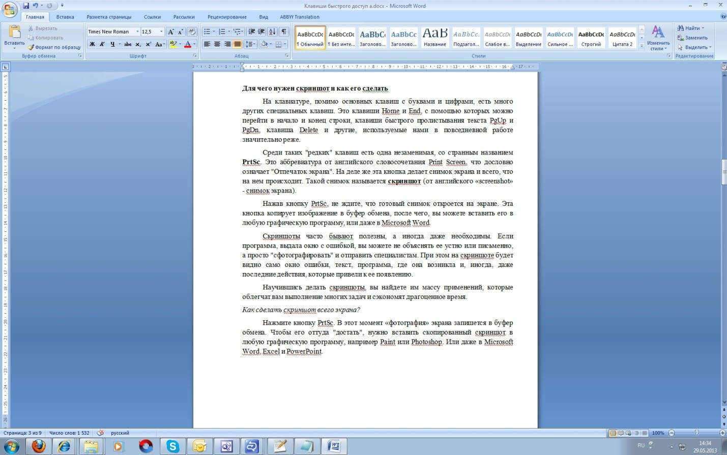Apply strikethrough formatting
727x455 pixels.
pos(128,44)
